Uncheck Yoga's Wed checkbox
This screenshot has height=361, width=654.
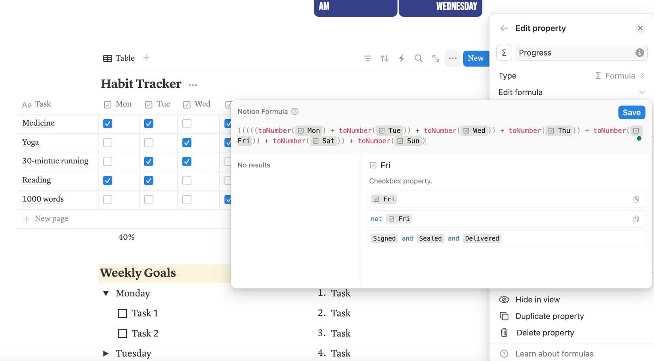pyautogui.click(x=187, y=143)
